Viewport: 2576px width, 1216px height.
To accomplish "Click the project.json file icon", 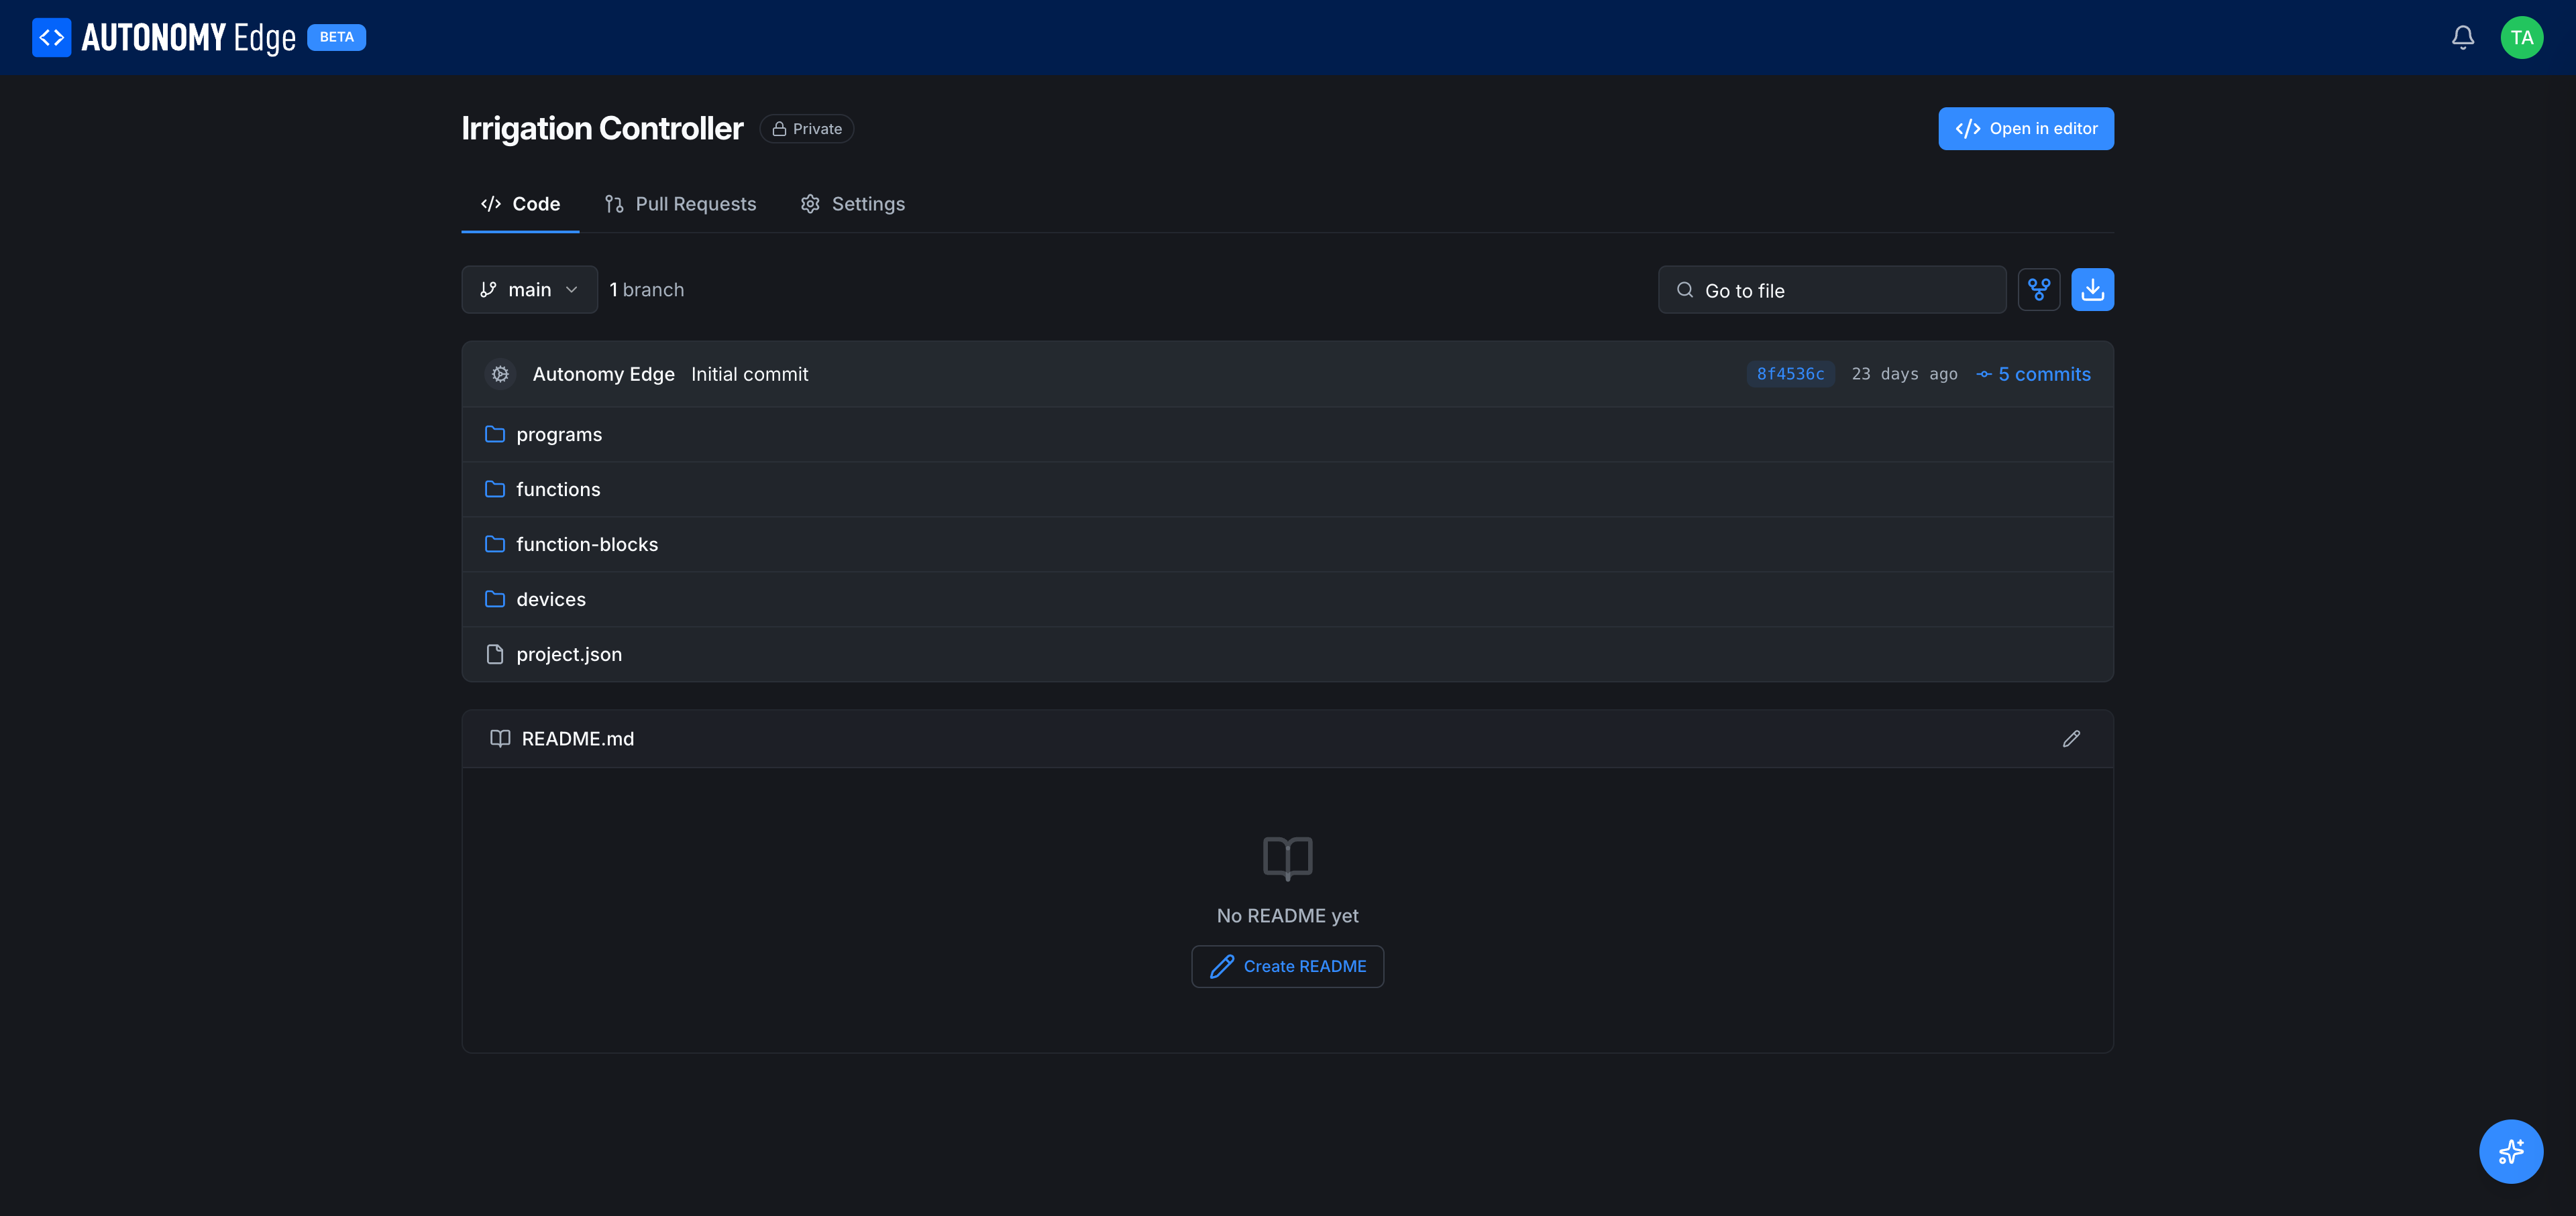I will tap(494, 654).
